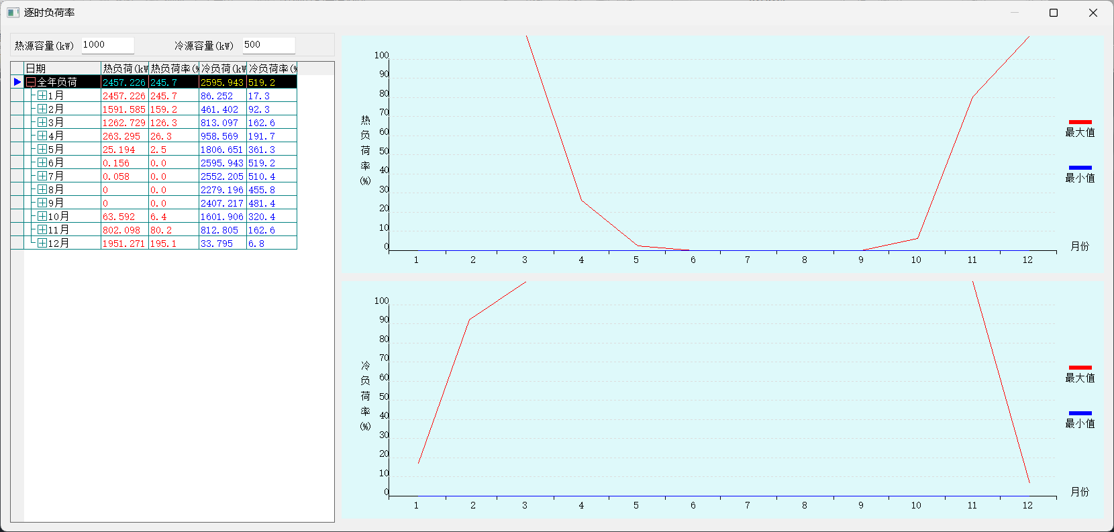Click the blue row indicator arrow
This screenshot has height=532, width=1114.
[x=17, y=82]
